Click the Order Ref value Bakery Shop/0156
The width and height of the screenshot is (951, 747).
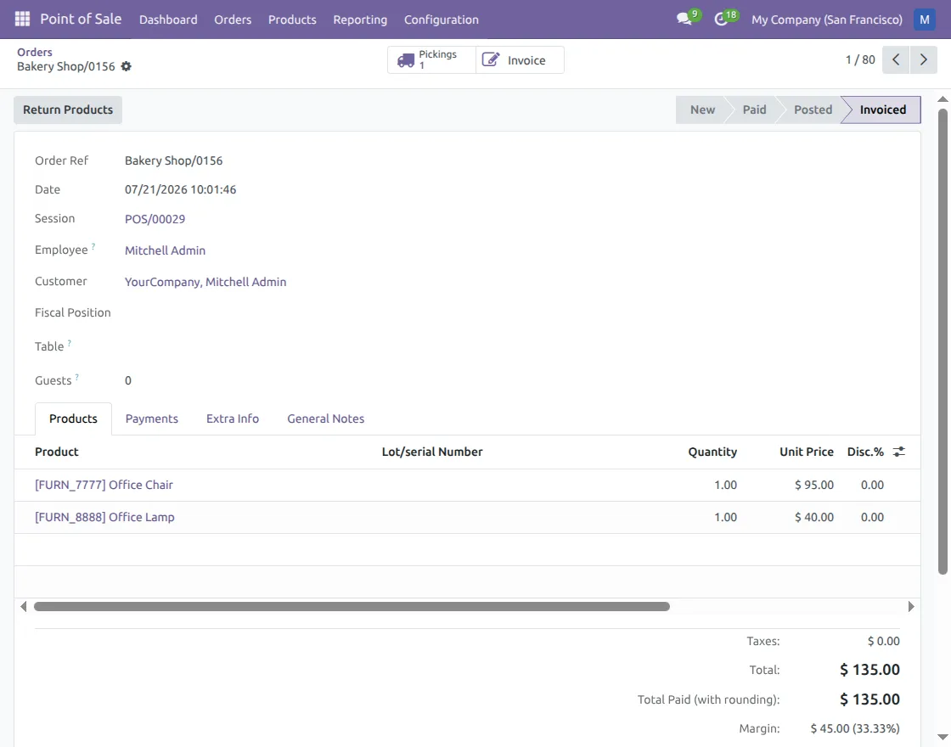[173, 160]
